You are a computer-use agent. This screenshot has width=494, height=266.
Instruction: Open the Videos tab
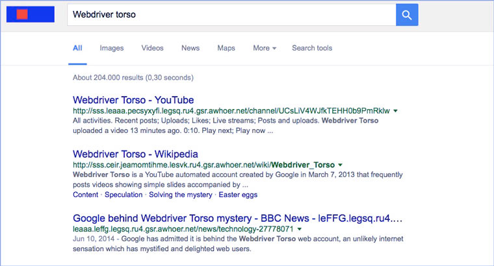(x=152, y=48)
